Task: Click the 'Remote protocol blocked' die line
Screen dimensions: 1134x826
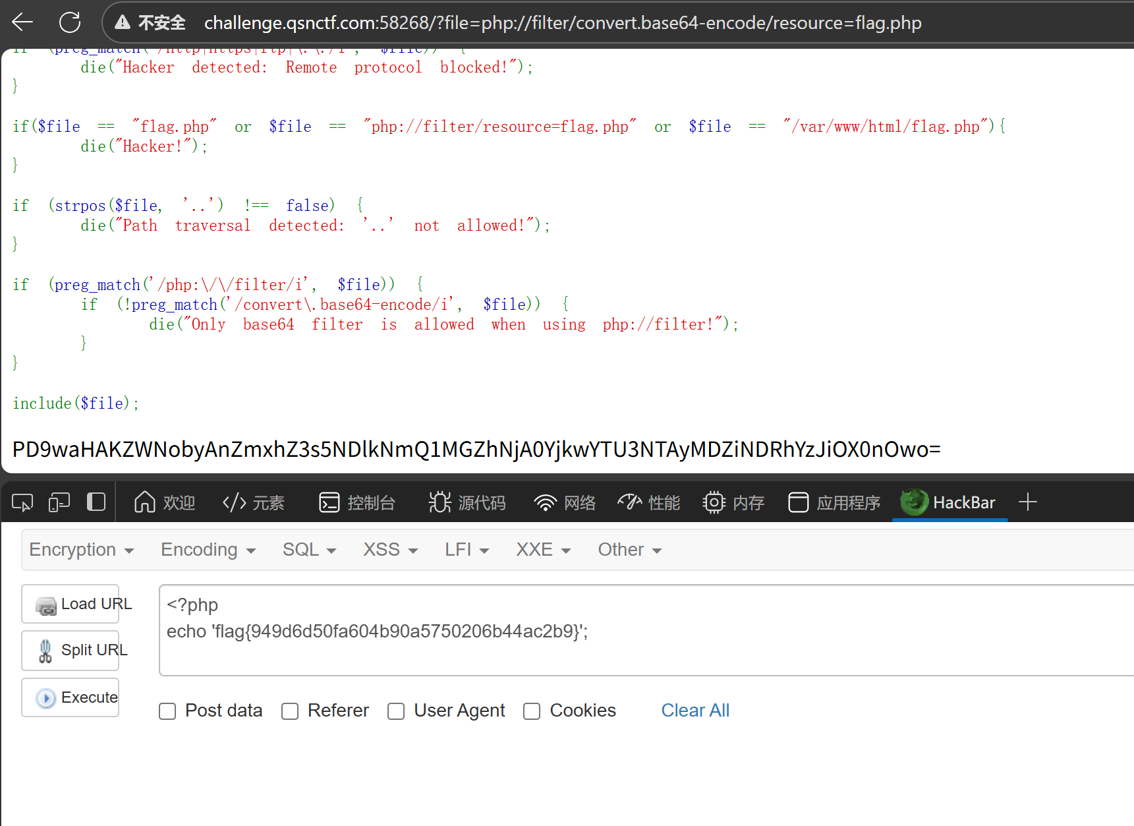Action: [306, 67]
